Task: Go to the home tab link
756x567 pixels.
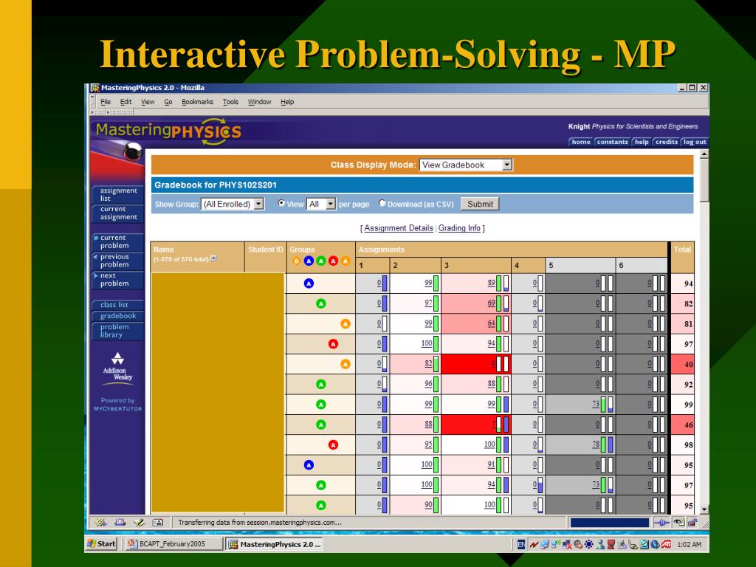Action: [x=581, y=142]
